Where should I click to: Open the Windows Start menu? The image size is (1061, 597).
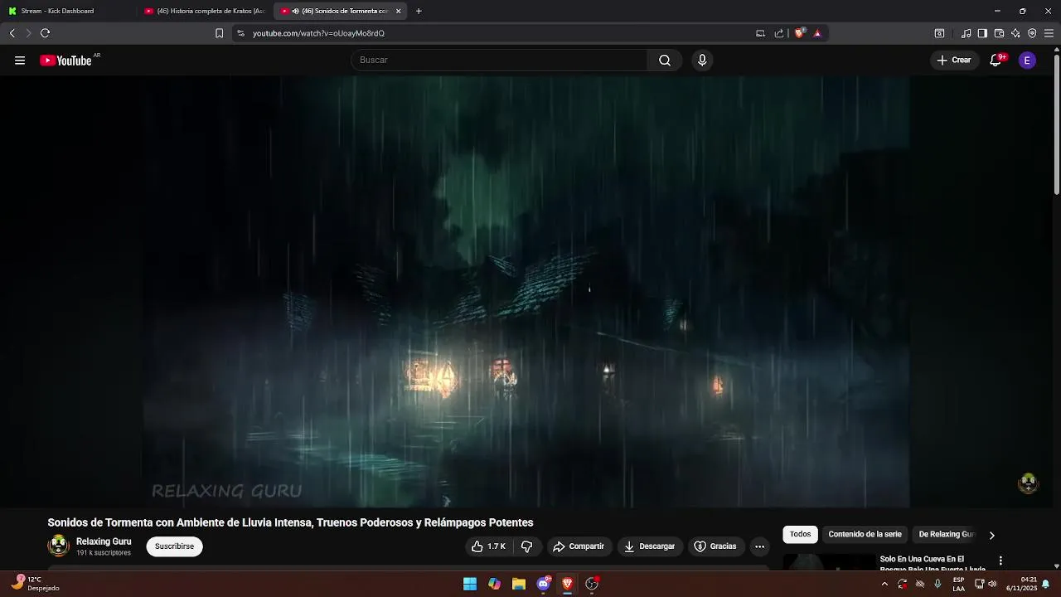click(x=470, y=584)
